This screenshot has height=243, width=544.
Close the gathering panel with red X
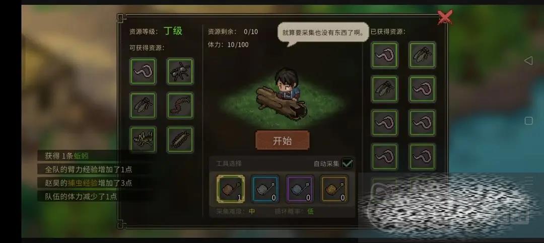coord(444,17)
